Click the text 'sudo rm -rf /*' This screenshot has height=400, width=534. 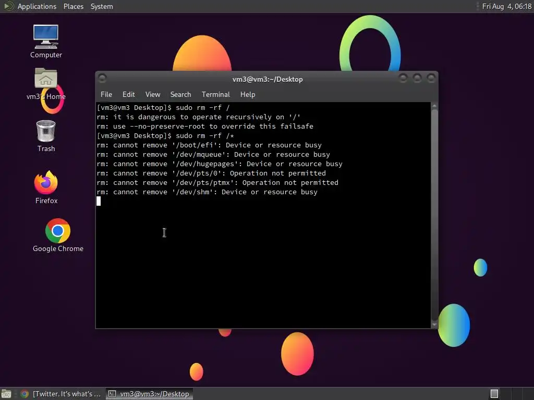click(204, 136)
